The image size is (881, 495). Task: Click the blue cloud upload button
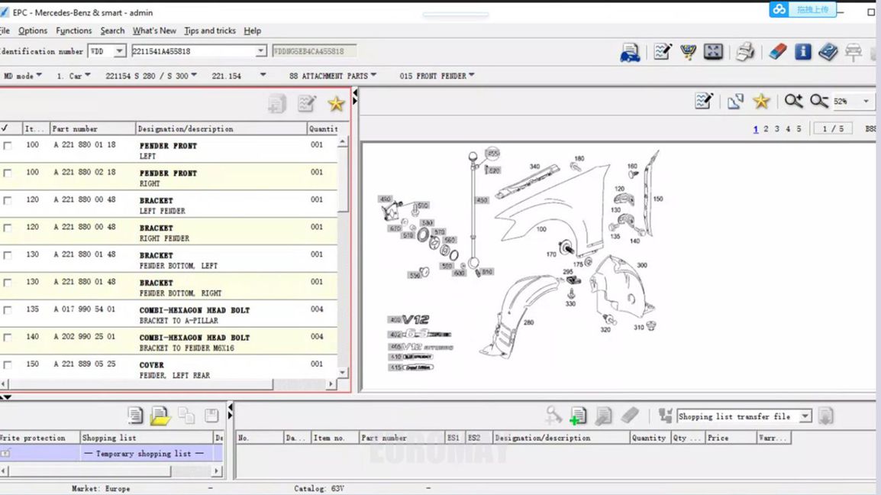point(802,10)
